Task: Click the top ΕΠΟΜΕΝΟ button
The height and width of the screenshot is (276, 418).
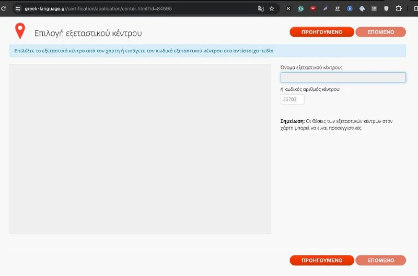Action: point(380,32)
